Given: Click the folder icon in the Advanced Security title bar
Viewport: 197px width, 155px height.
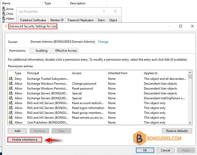Looking at the screenshot, I should [x=6, y=26].
